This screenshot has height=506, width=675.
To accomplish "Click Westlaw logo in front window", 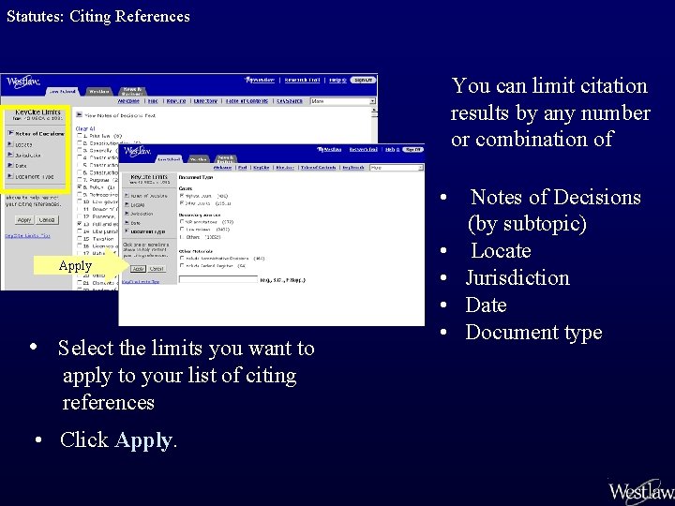I will (x=137, y=152).
